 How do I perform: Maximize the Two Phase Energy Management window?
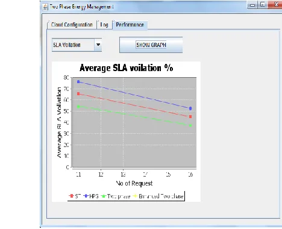coord(263,4)
